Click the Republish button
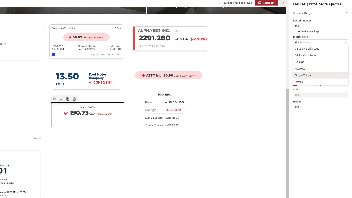The image size is (352, 198). click(266, 3)
